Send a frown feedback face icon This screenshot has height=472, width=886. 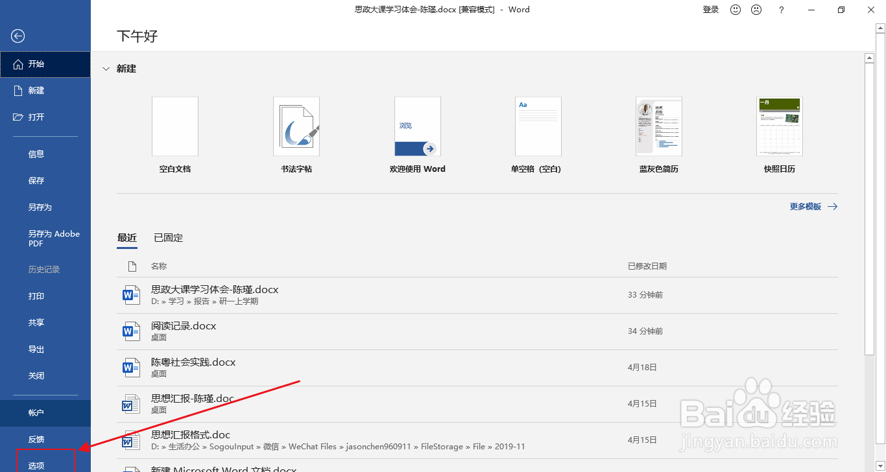[756, 10]
